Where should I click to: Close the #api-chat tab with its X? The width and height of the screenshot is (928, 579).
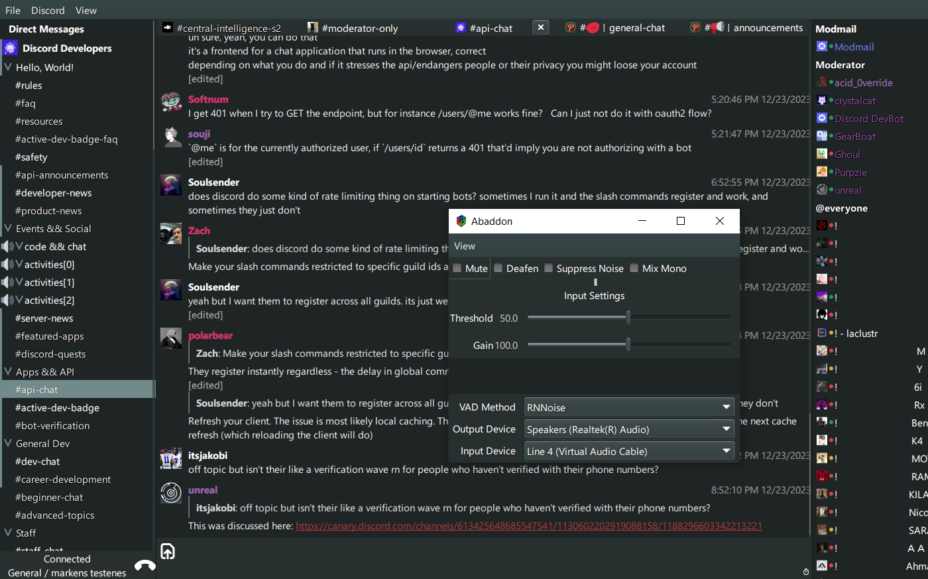(541, 27)
